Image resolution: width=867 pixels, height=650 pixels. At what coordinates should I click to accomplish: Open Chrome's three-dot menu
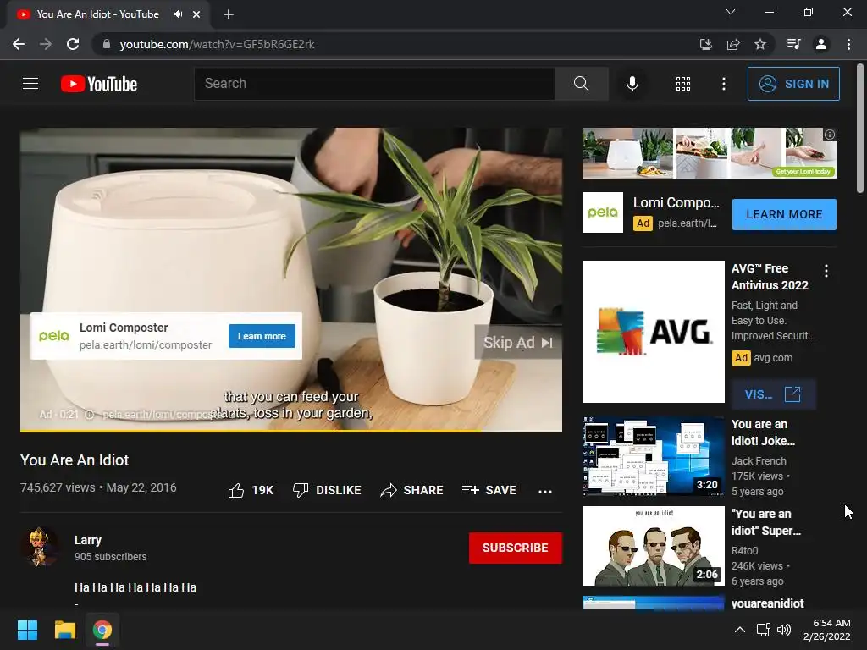point(848,44)
